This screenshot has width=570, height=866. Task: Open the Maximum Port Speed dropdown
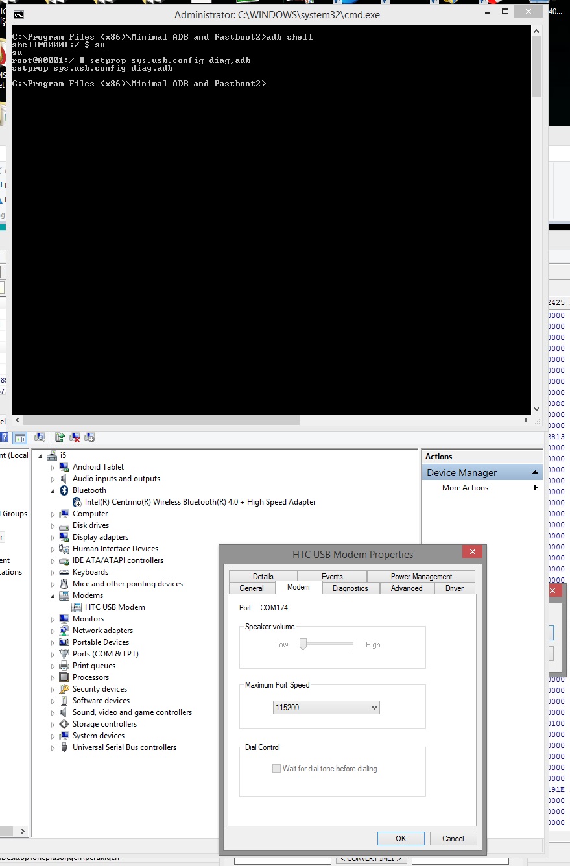click(326, 707)
